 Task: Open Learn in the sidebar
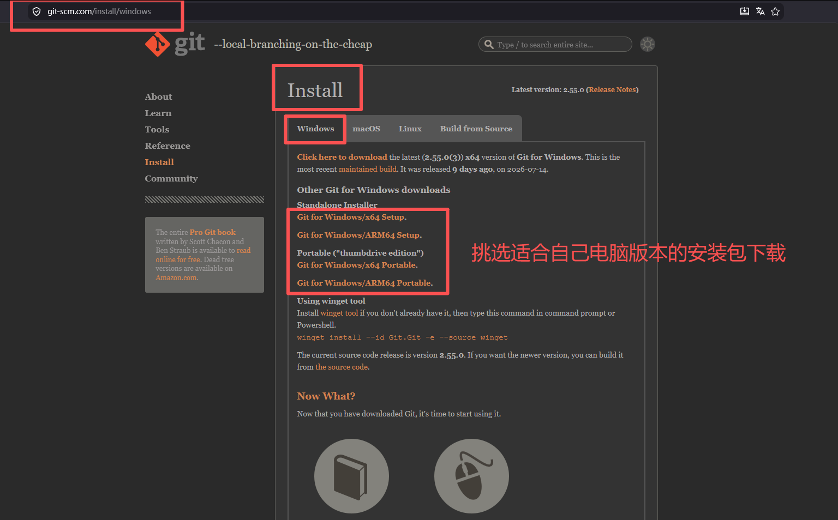coord(158,113)
